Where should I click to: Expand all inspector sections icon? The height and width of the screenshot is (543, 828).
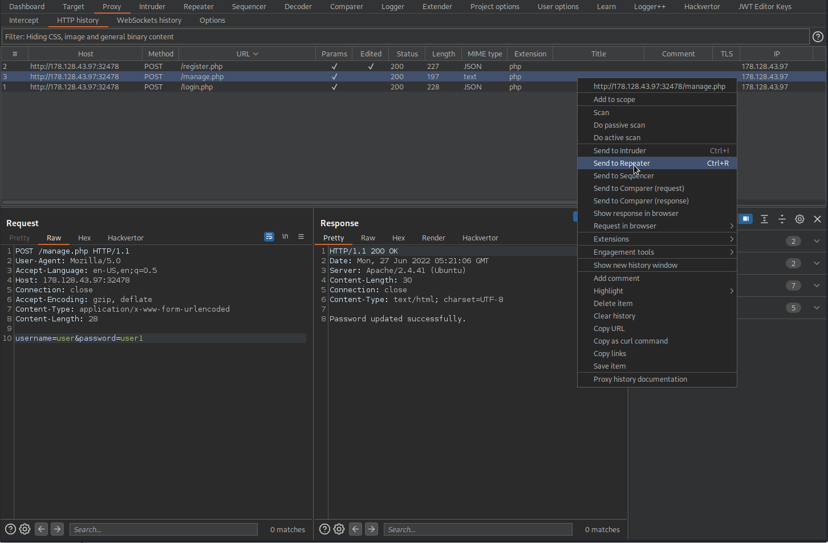(764, 219)
